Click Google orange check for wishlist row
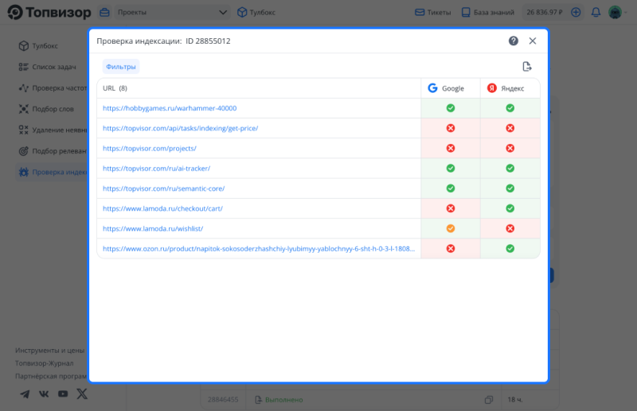 coord(451,228)
